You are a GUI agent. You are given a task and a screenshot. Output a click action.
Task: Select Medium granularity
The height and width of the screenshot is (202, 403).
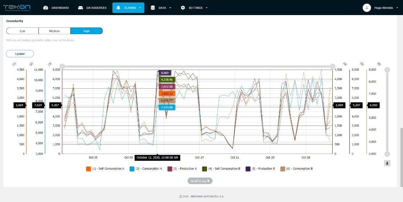(x=55, y=31)
